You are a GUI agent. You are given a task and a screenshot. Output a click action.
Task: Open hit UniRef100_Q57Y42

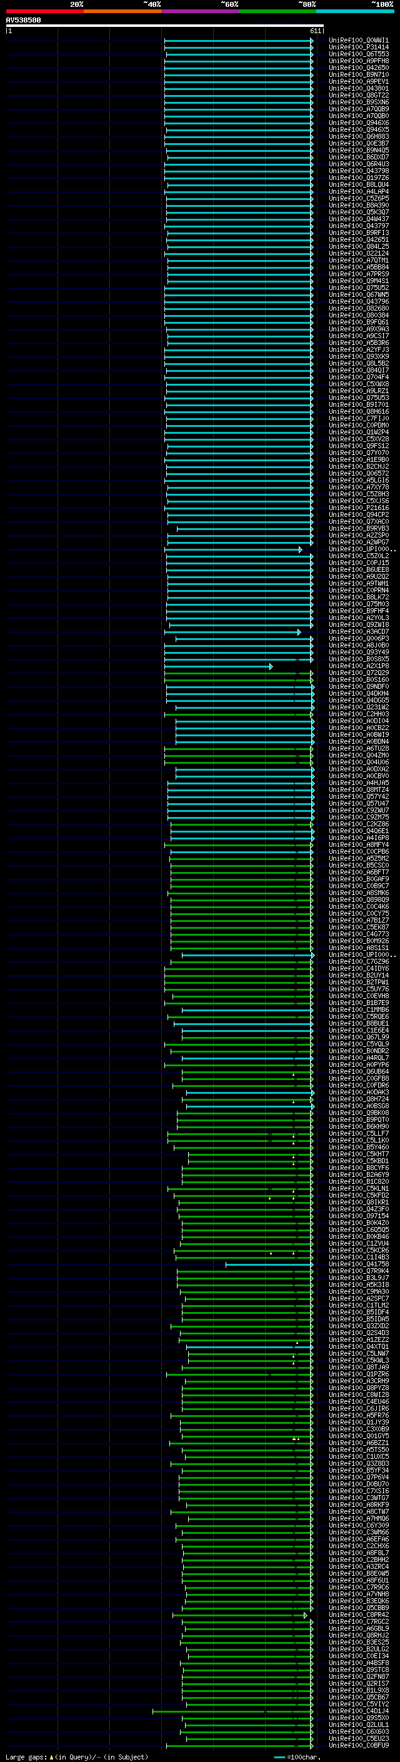pos(358,796)
